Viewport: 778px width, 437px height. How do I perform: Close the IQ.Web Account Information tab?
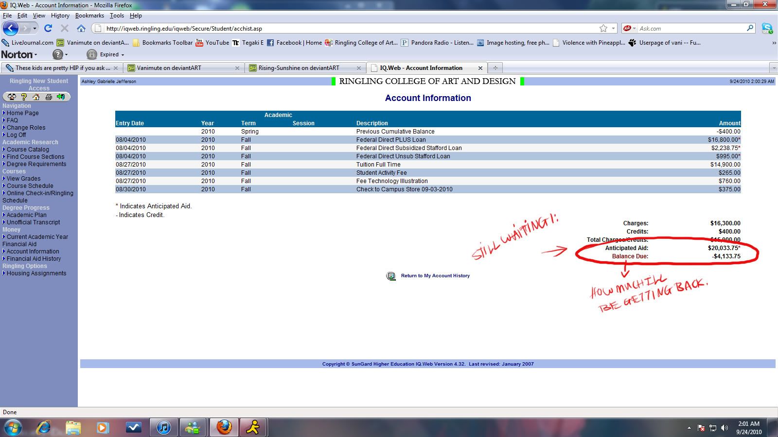pyautogui.click(x=480, y=68)
